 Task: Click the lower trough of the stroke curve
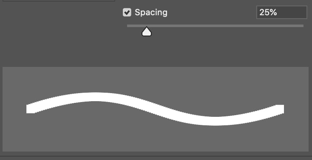216,121
